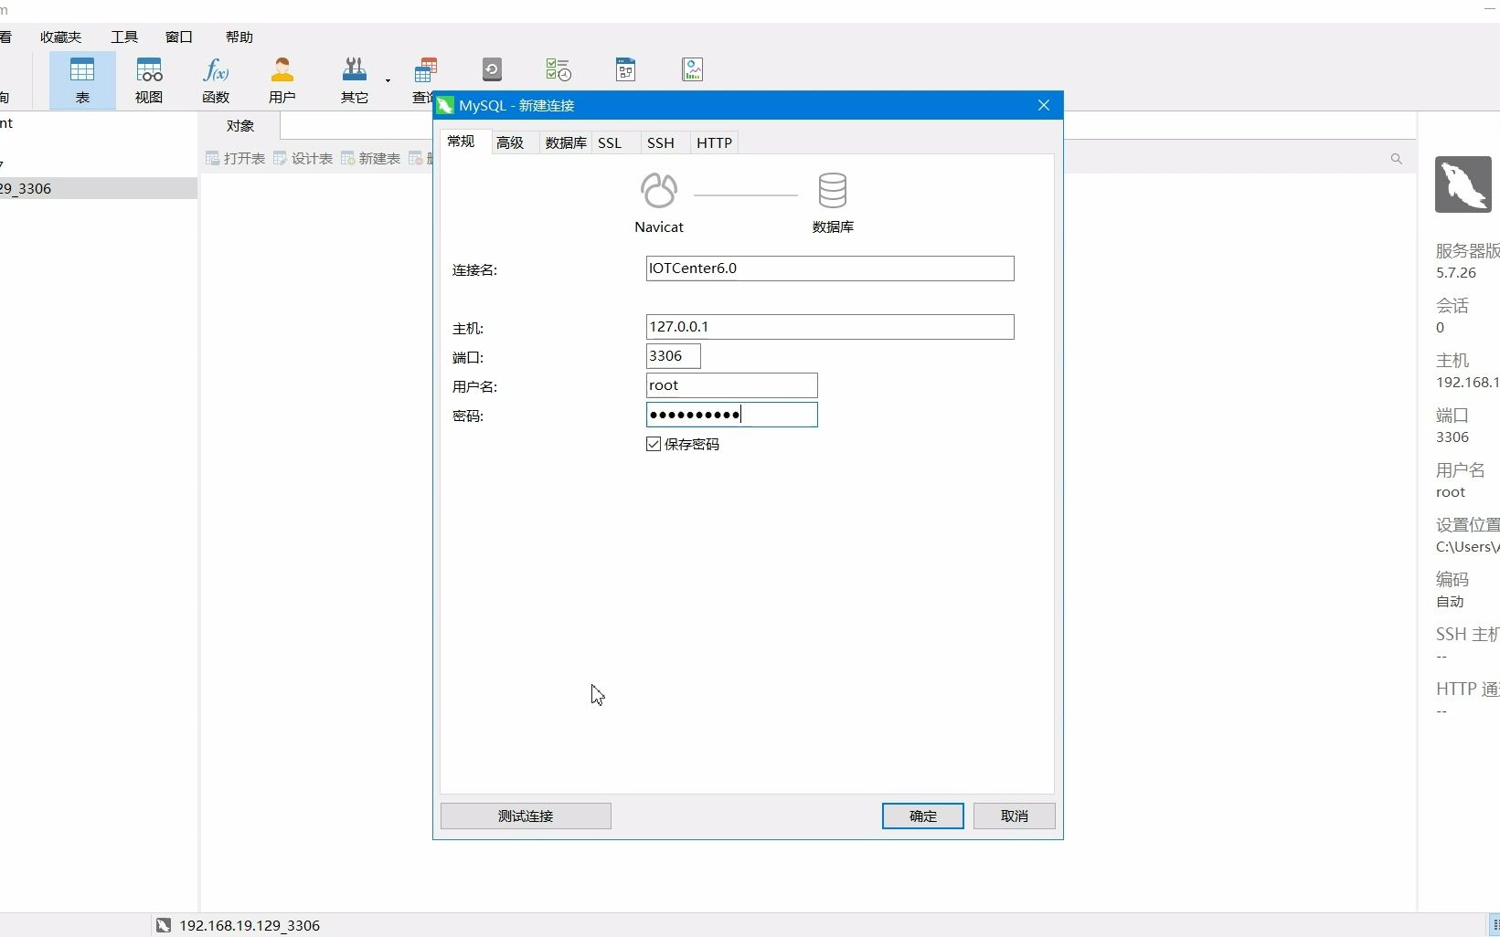Click the 用户名 username input field
Screen dimensions: 1500x937
click(732, 385)
